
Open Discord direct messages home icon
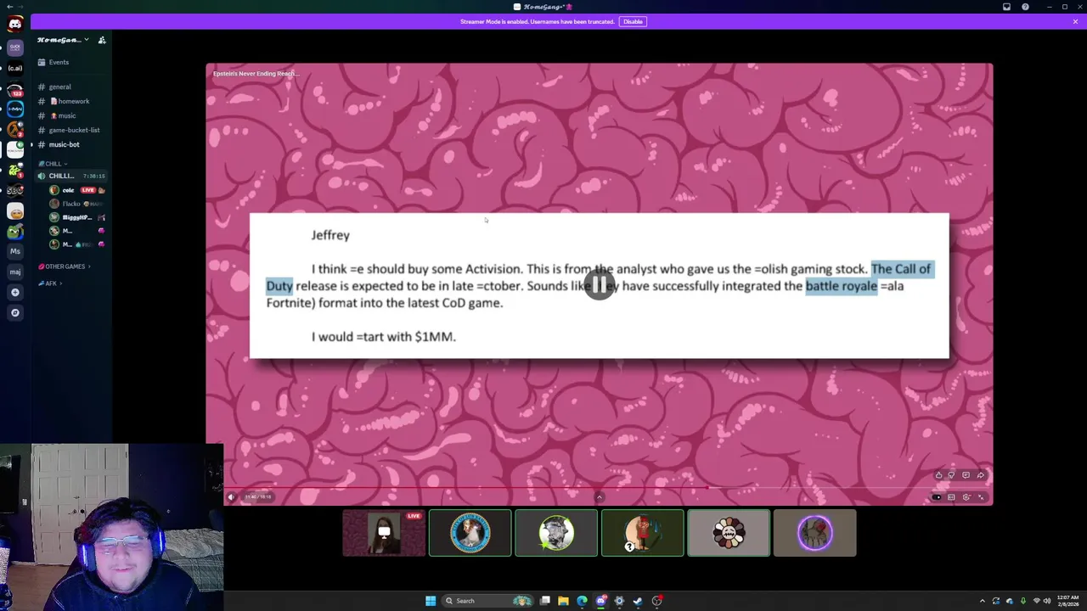[14, 23]
